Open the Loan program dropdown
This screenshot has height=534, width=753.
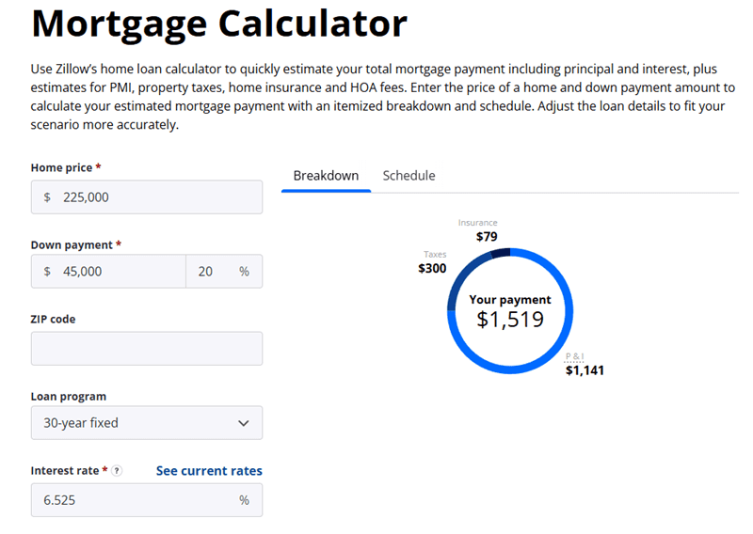tap(147, 423)
